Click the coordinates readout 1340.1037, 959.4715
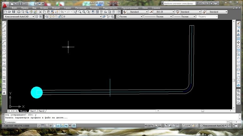The width and height of the screenshot is (243, 136). (17, 126)
